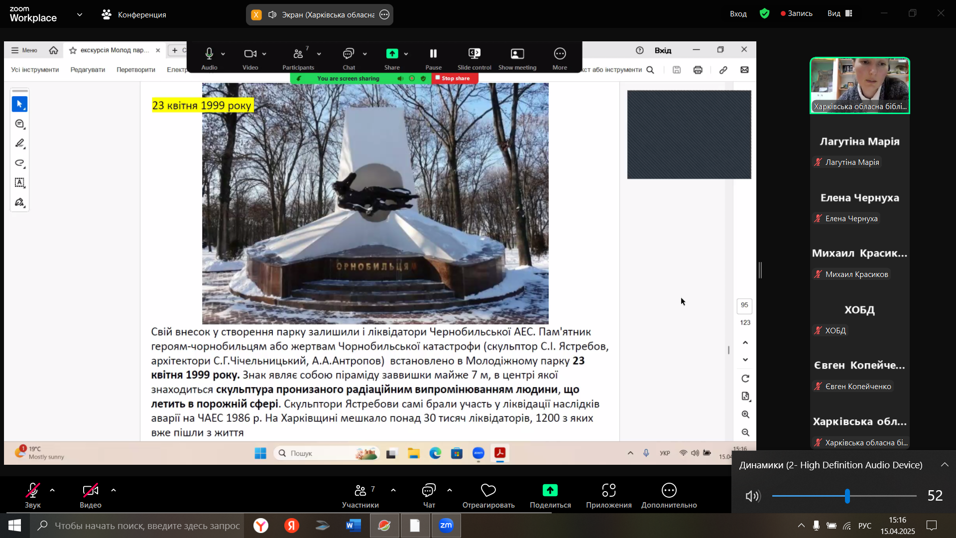
Task: Click the Отреагировать heart icon
Action: point(488,491)
